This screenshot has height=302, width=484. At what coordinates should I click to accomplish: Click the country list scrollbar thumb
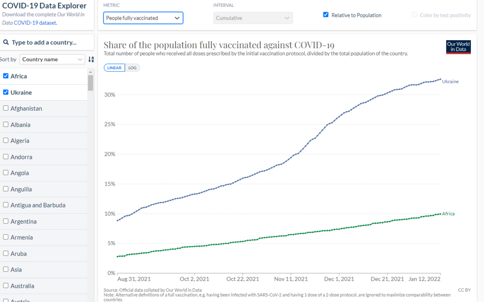coord(91,83)
